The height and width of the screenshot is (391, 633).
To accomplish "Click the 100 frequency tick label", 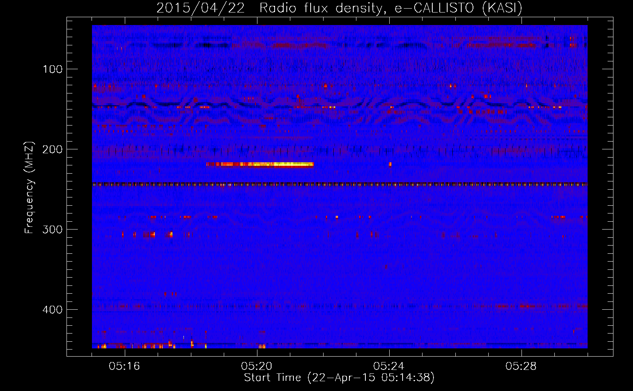I will click(x=52, y=69).
